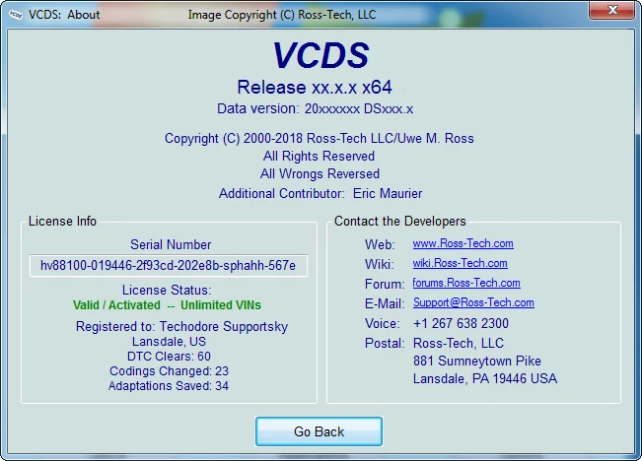Click the 'Copyright (C) 2000-2018 Ross-Tech LLC/Uwe M. Ross' line
Image resolution: width=642 pixels, height=461 pixels.
(x=319, y=138)
